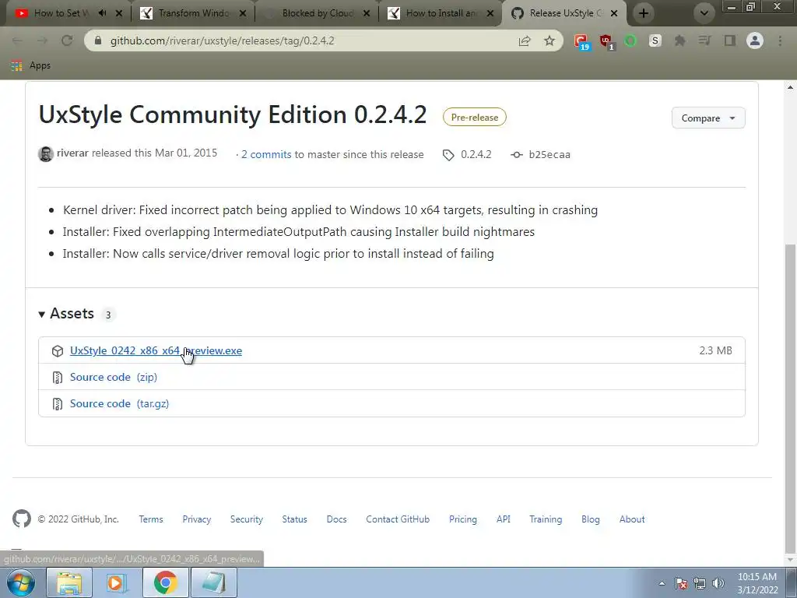Select the 'Release UxStyle' GitHub tab

click(x=564, y=13)
